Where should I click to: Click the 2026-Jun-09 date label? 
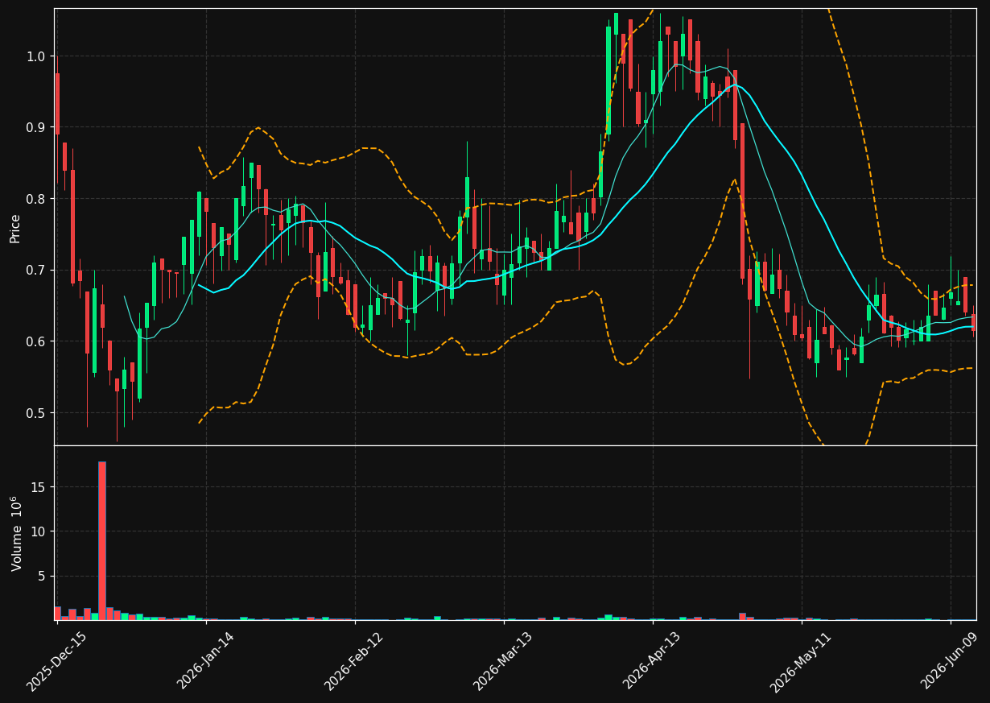951,662
